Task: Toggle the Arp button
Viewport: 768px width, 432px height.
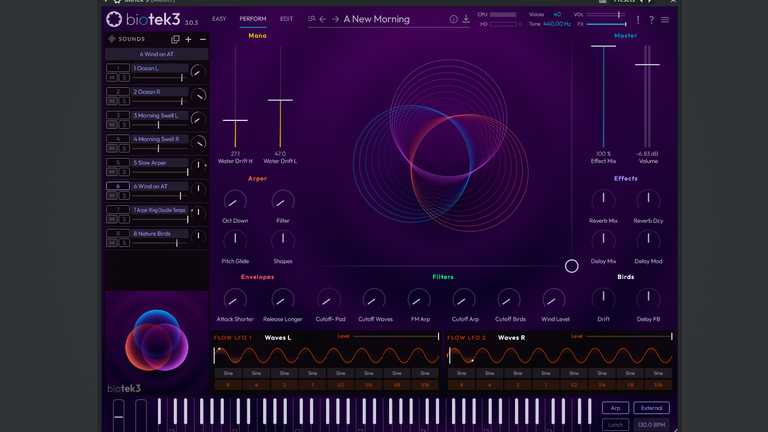Action: 616,408
